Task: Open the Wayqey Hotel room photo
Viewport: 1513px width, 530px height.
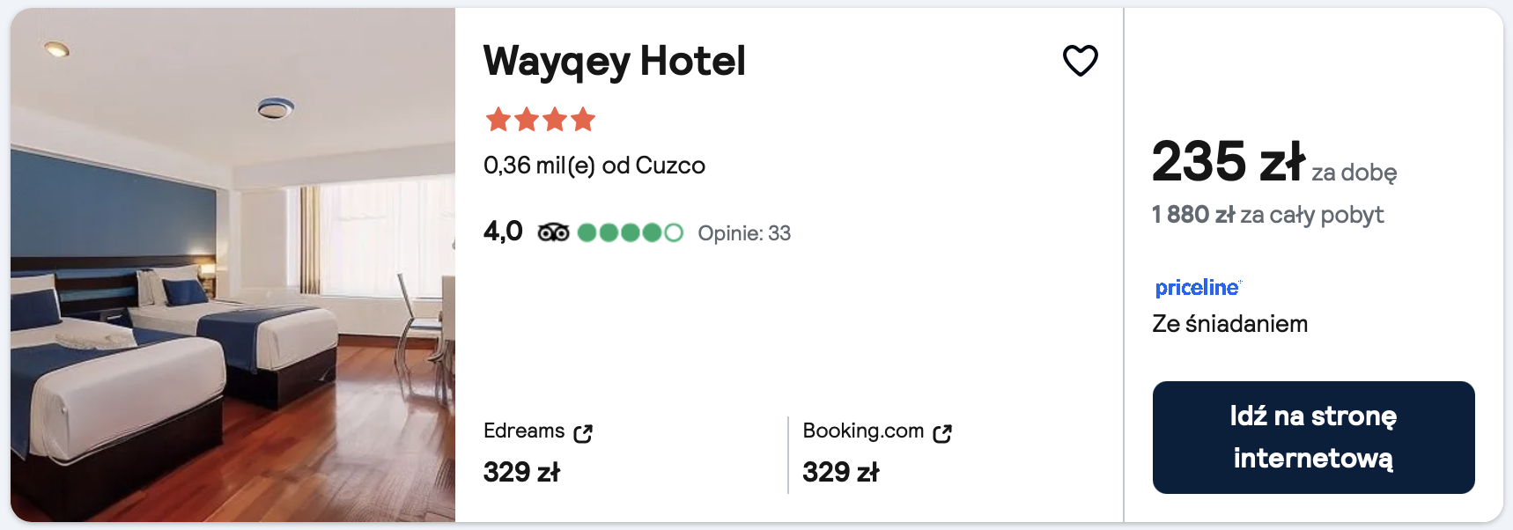Action: 232,264
